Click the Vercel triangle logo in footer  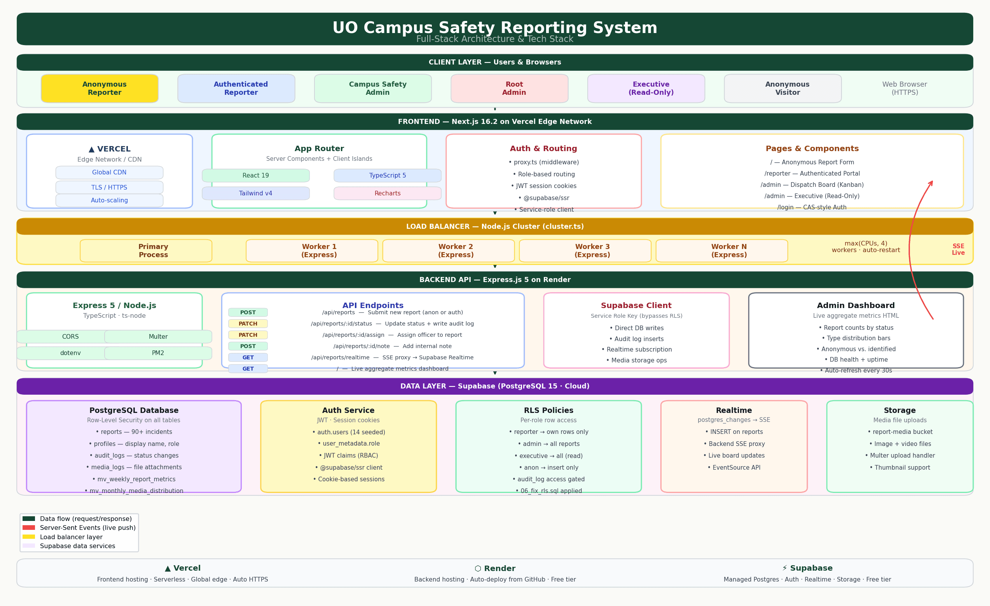pyautogui.click(x=168, y=568)
